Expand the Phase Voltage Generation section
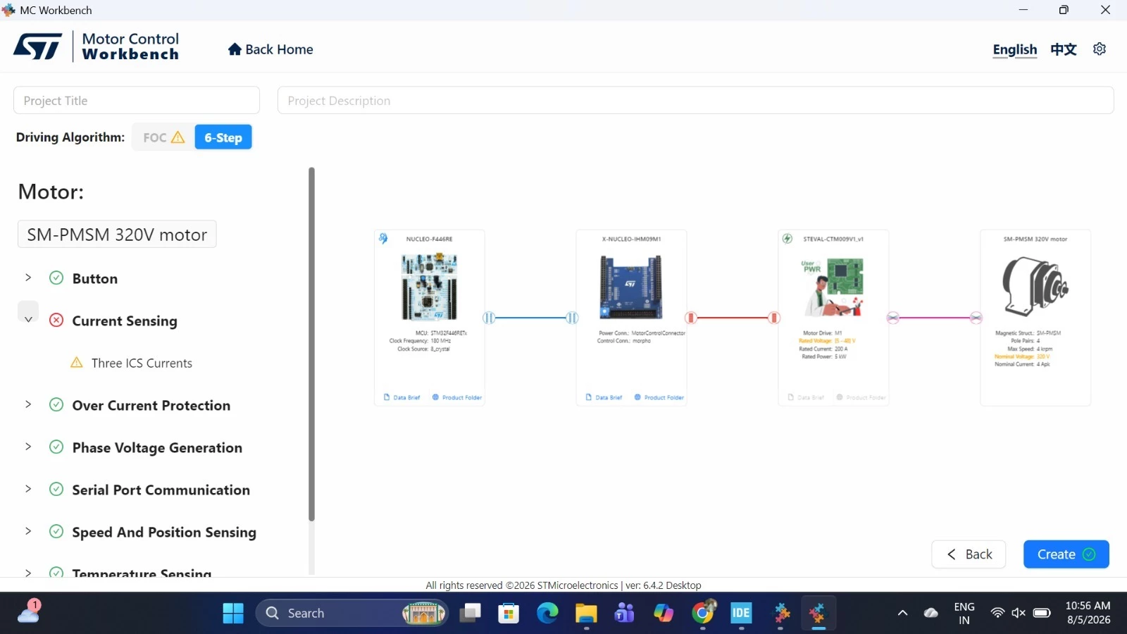 [x=28, y=447]
